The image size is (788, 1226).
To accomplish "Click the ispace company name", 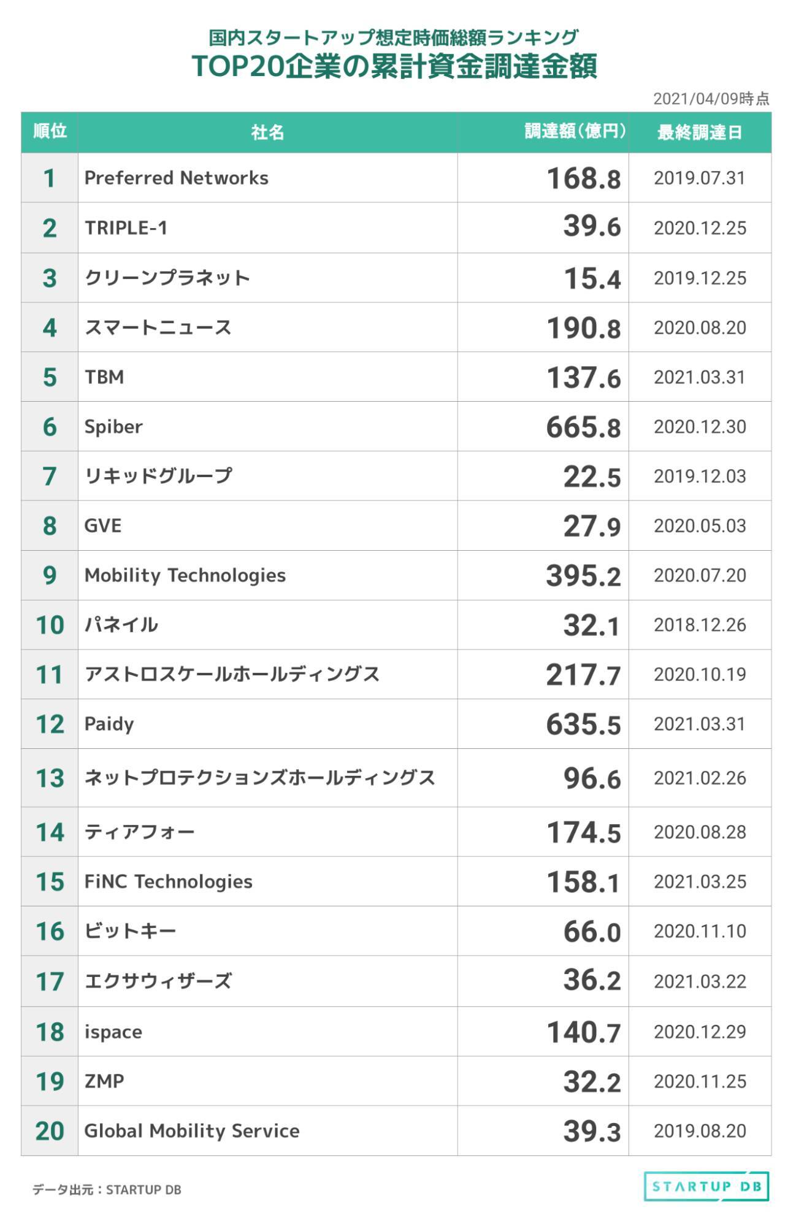I will coord(113,1032).
